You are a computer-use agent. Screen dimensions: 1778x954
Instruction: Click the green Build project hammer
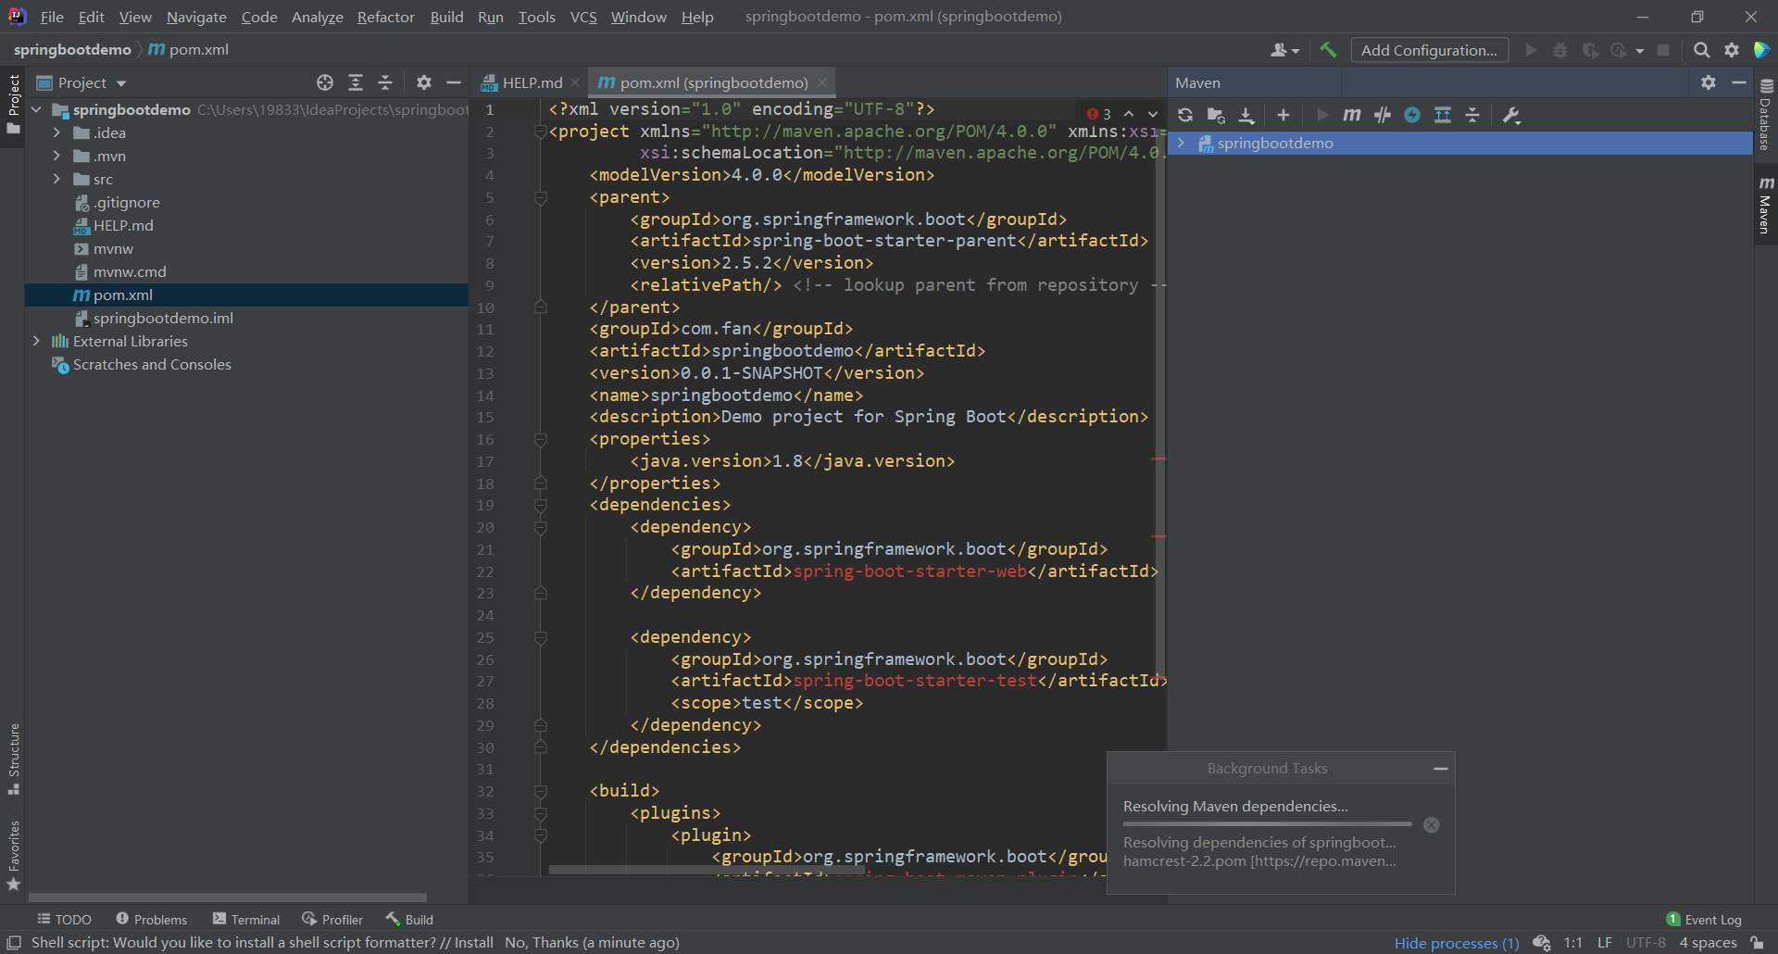(x=1328, y=50)
